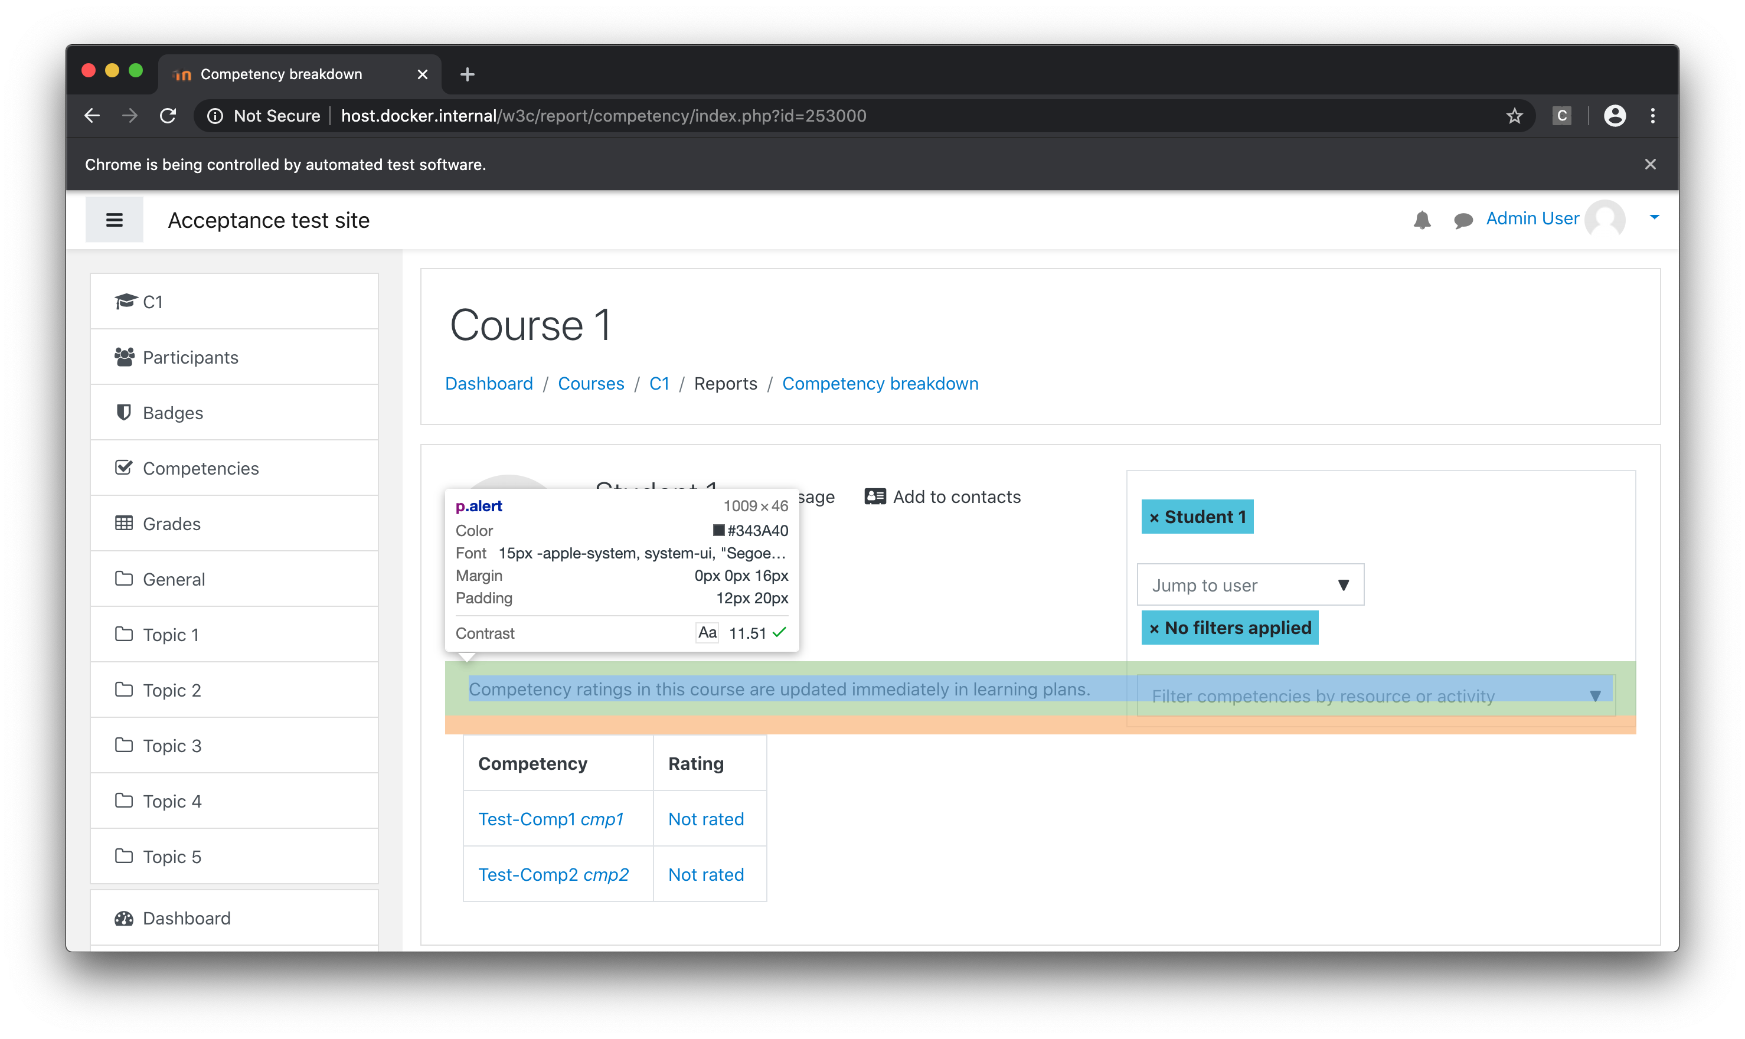Click the C extension icon in toolbar
Image resolution: width=1745 pixels, height=1039 pixels.
point(1561,116)
